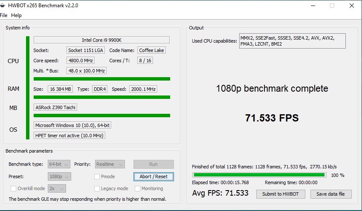Click the Abort / Reset button
362x211 pixels.
153,176
